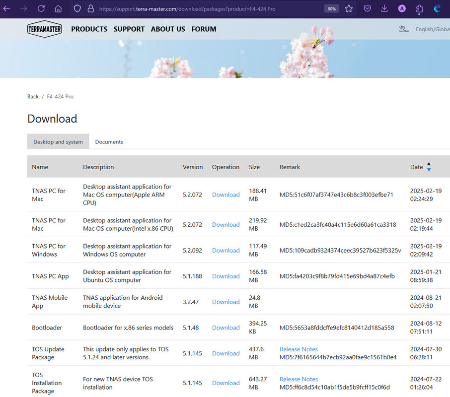This screenshot has width=450, height=397.
Task: Open tracking protection shield icon
Action: coord(77,8)
